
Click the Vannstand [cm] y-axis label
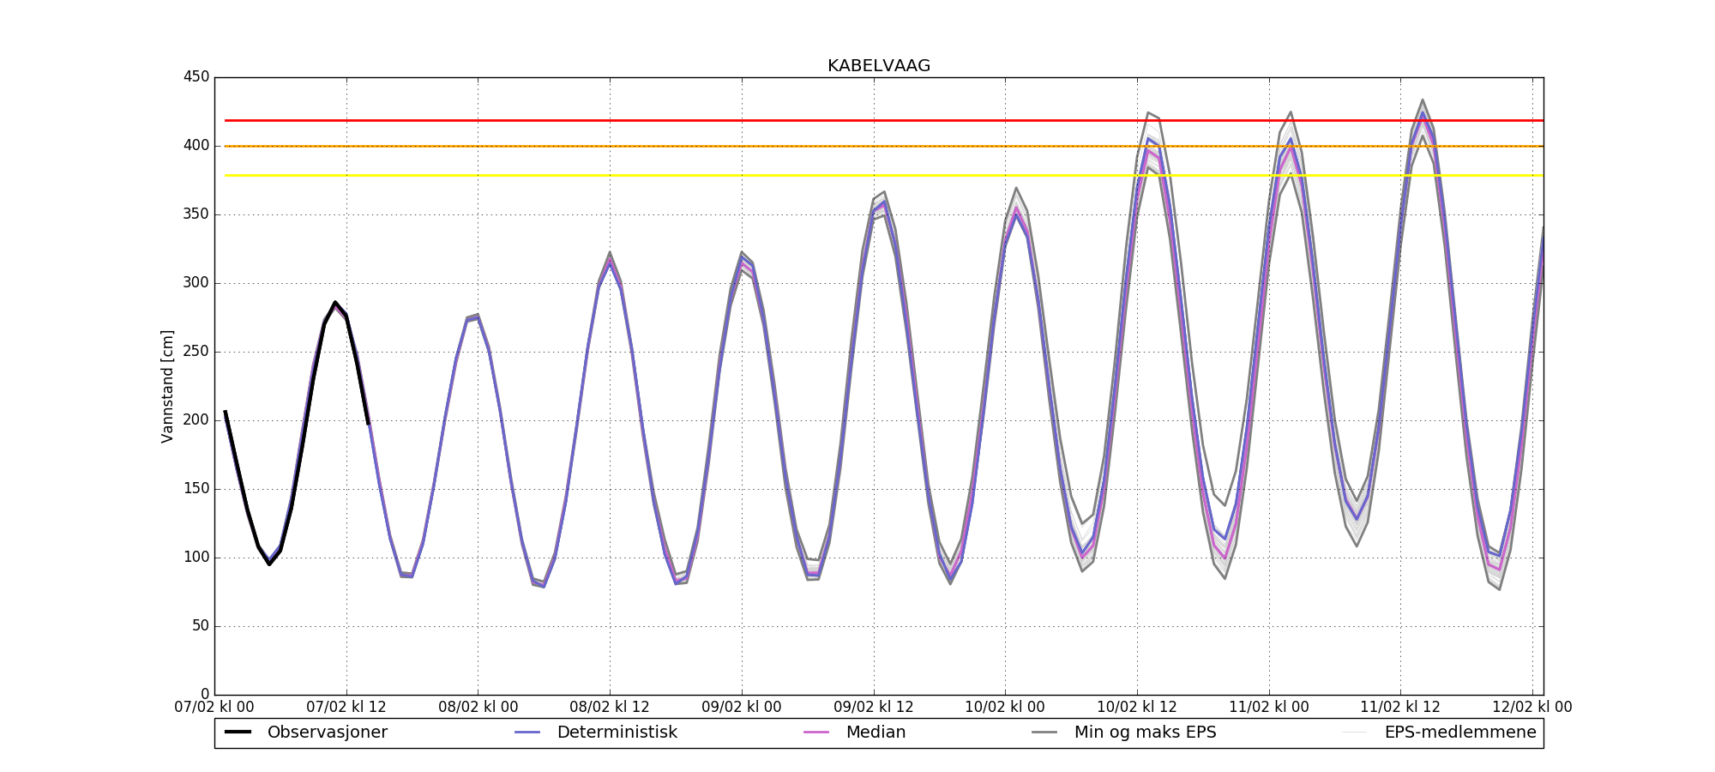167,386
